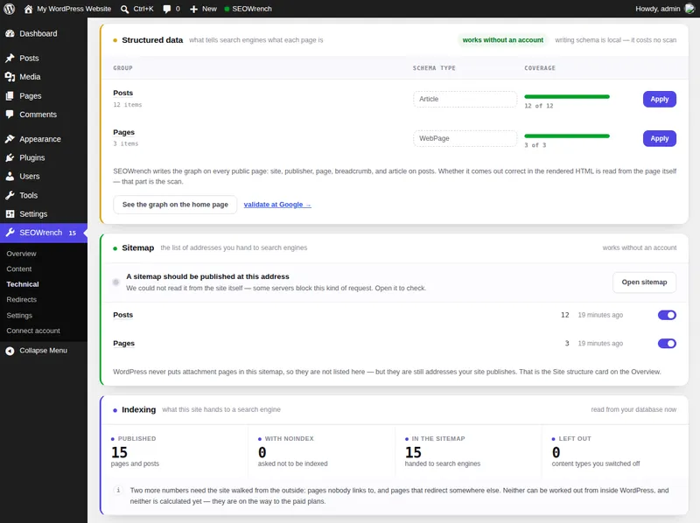Click the SEOWrench wrench icon in sidebar
Viewport: 700px width, 523px height.
point(10,233)
